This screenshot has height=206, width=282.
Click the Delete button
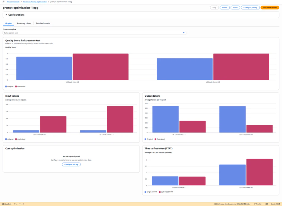[224, 8]
